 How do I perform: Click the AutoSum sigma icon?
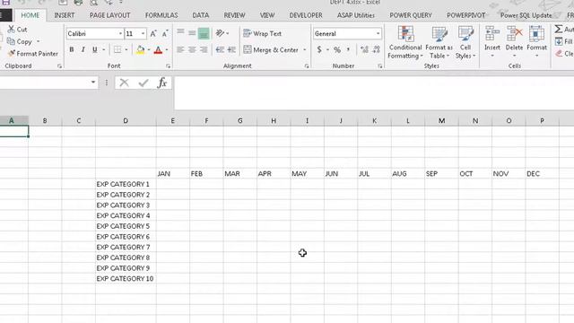[x=558, y=29]
